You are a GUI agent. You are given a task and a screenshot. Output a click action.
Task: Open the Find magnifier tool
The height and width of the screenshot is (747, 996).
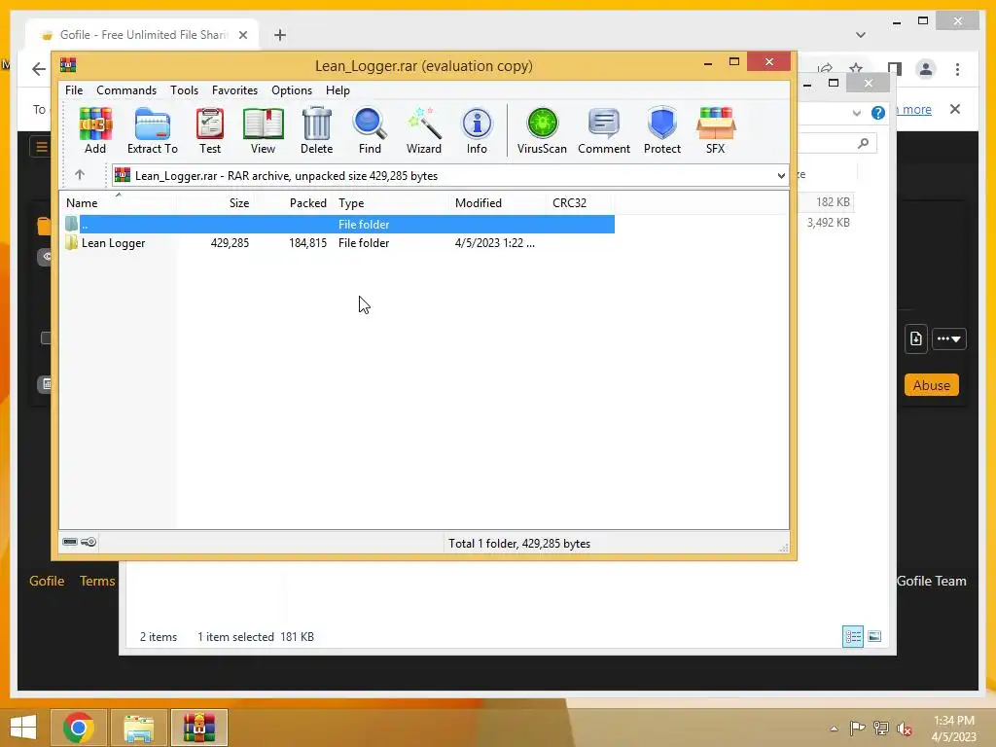click(x=370, y=130)
